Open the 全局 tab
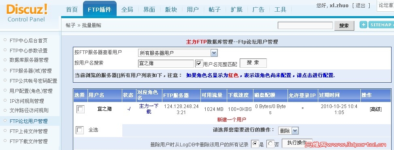Viewport: 394px width, 150px height. [127, 10]
